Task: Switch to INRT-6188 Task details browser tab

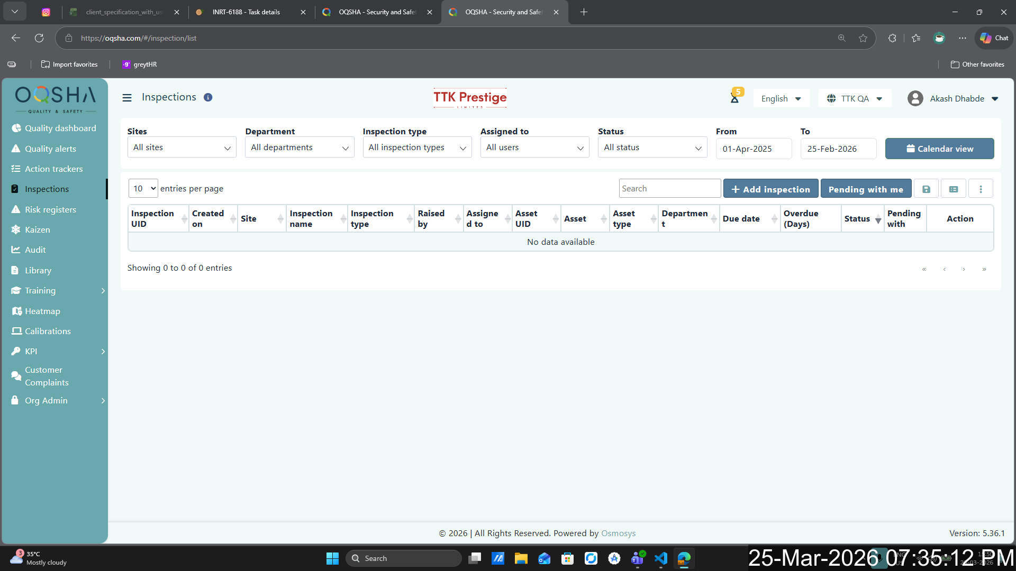Action: click(246, 12)
